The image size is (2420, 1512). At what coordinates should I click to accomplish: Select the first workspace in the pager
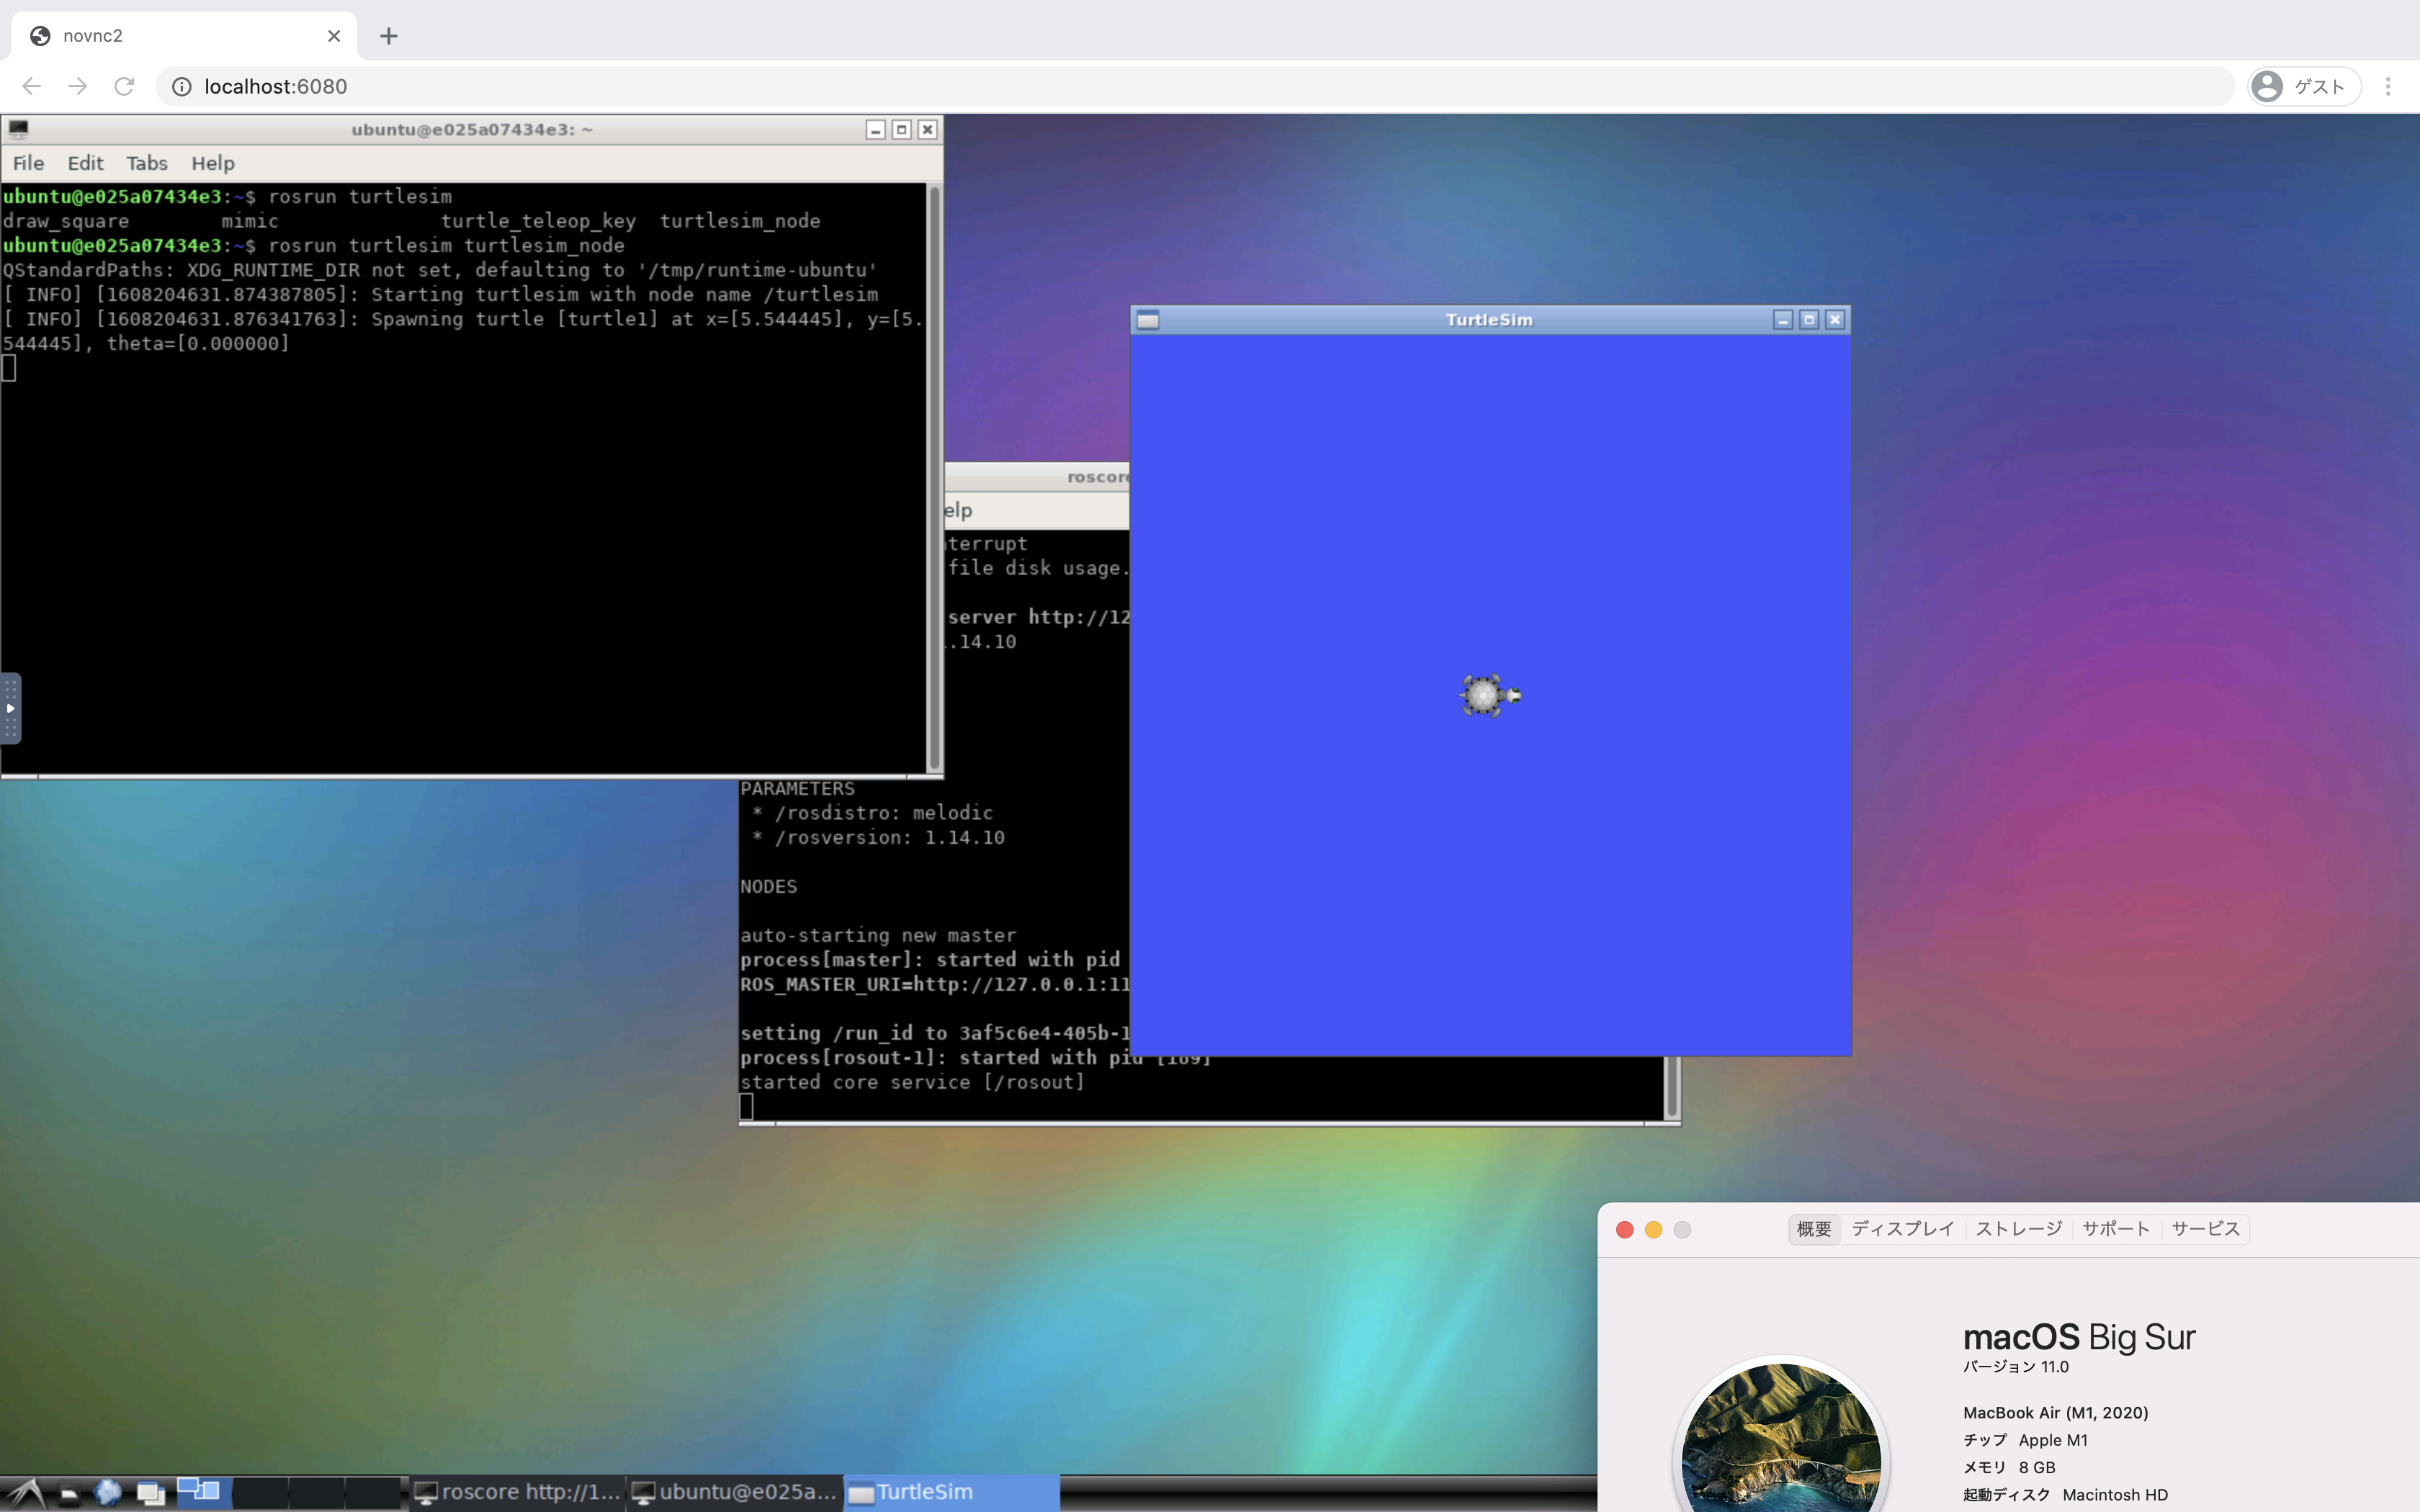click(x=204, y=1493)
